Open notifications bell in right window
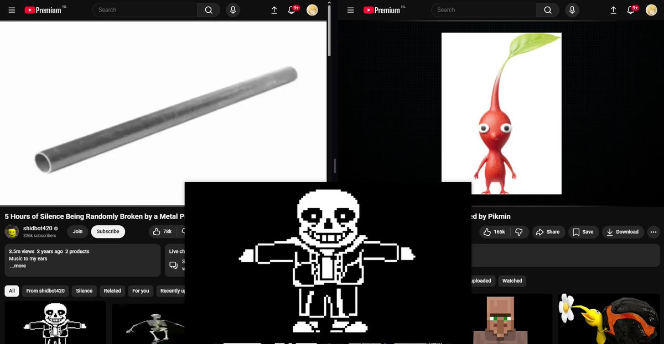Viewport: 664px width, 344px height. (631, 10)
